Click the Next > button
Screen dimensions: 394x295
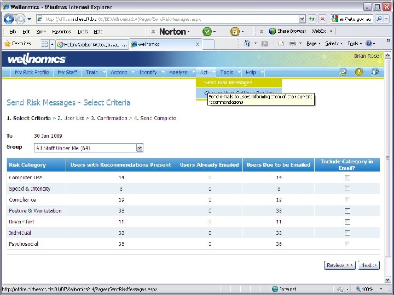[369, 265]
